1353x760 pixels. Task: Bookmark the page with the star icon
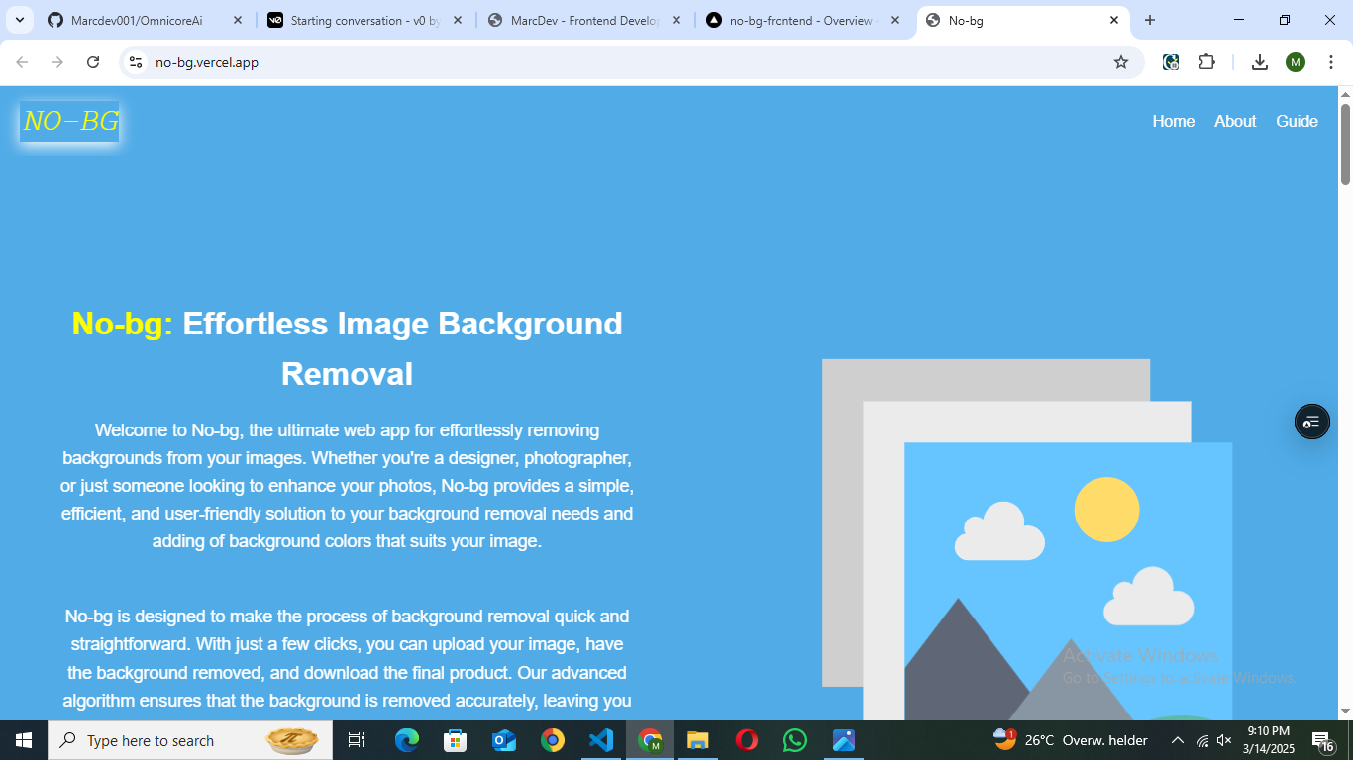1121,61
